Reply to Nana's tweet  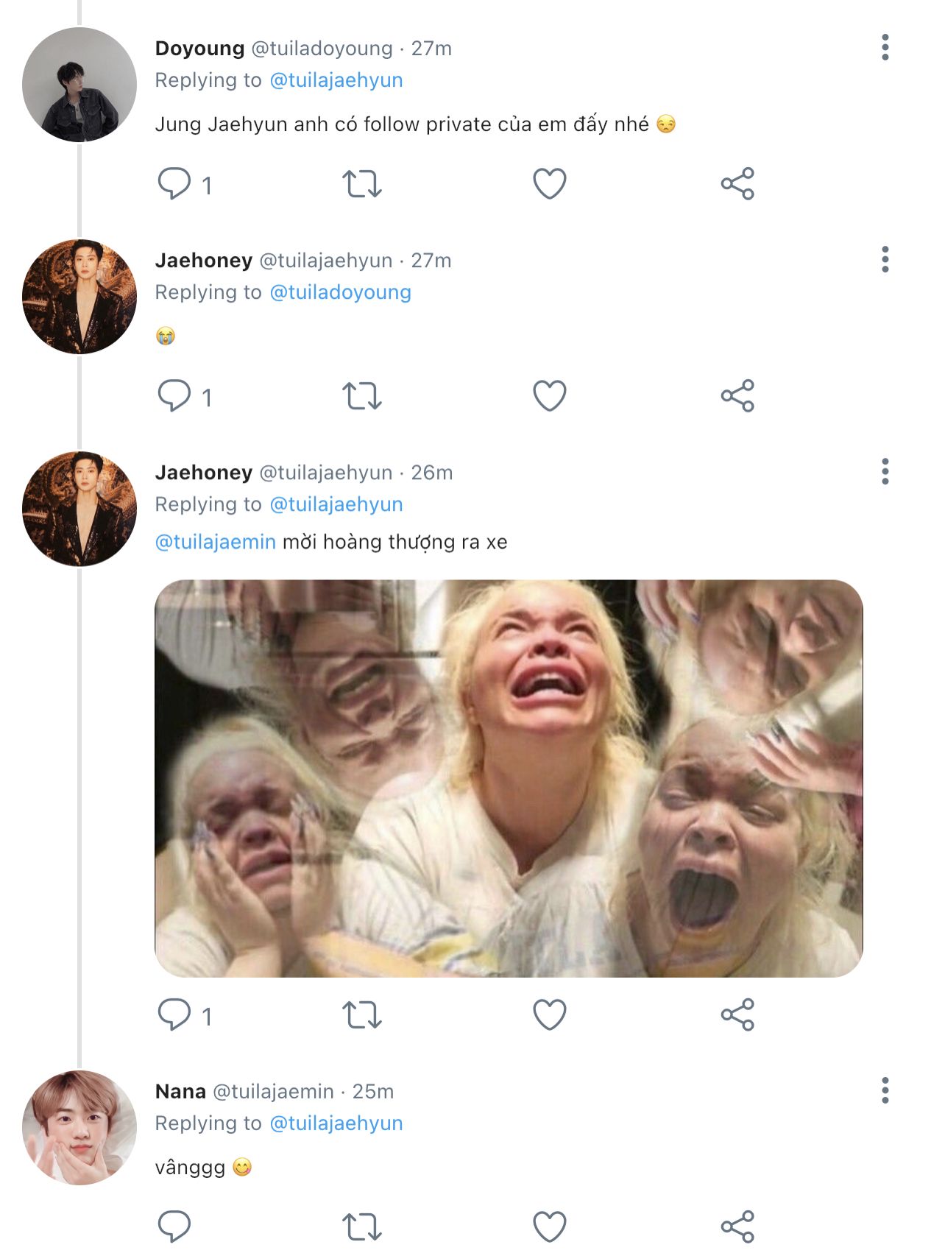click(x=174, y=1226)
